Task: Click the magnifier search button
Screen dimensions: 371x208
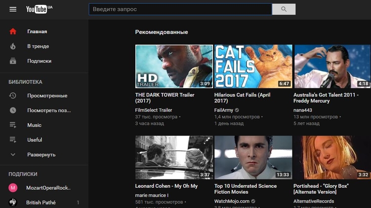Action: tap(284, 9)
